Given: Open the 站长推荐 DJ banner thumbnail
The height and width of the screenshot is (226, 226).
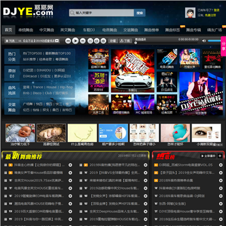Looking at the screenshot, I should [x=201, y=94].
